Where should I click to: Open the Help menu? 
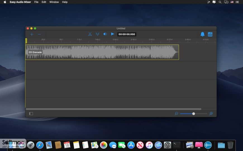coord(65,2)
